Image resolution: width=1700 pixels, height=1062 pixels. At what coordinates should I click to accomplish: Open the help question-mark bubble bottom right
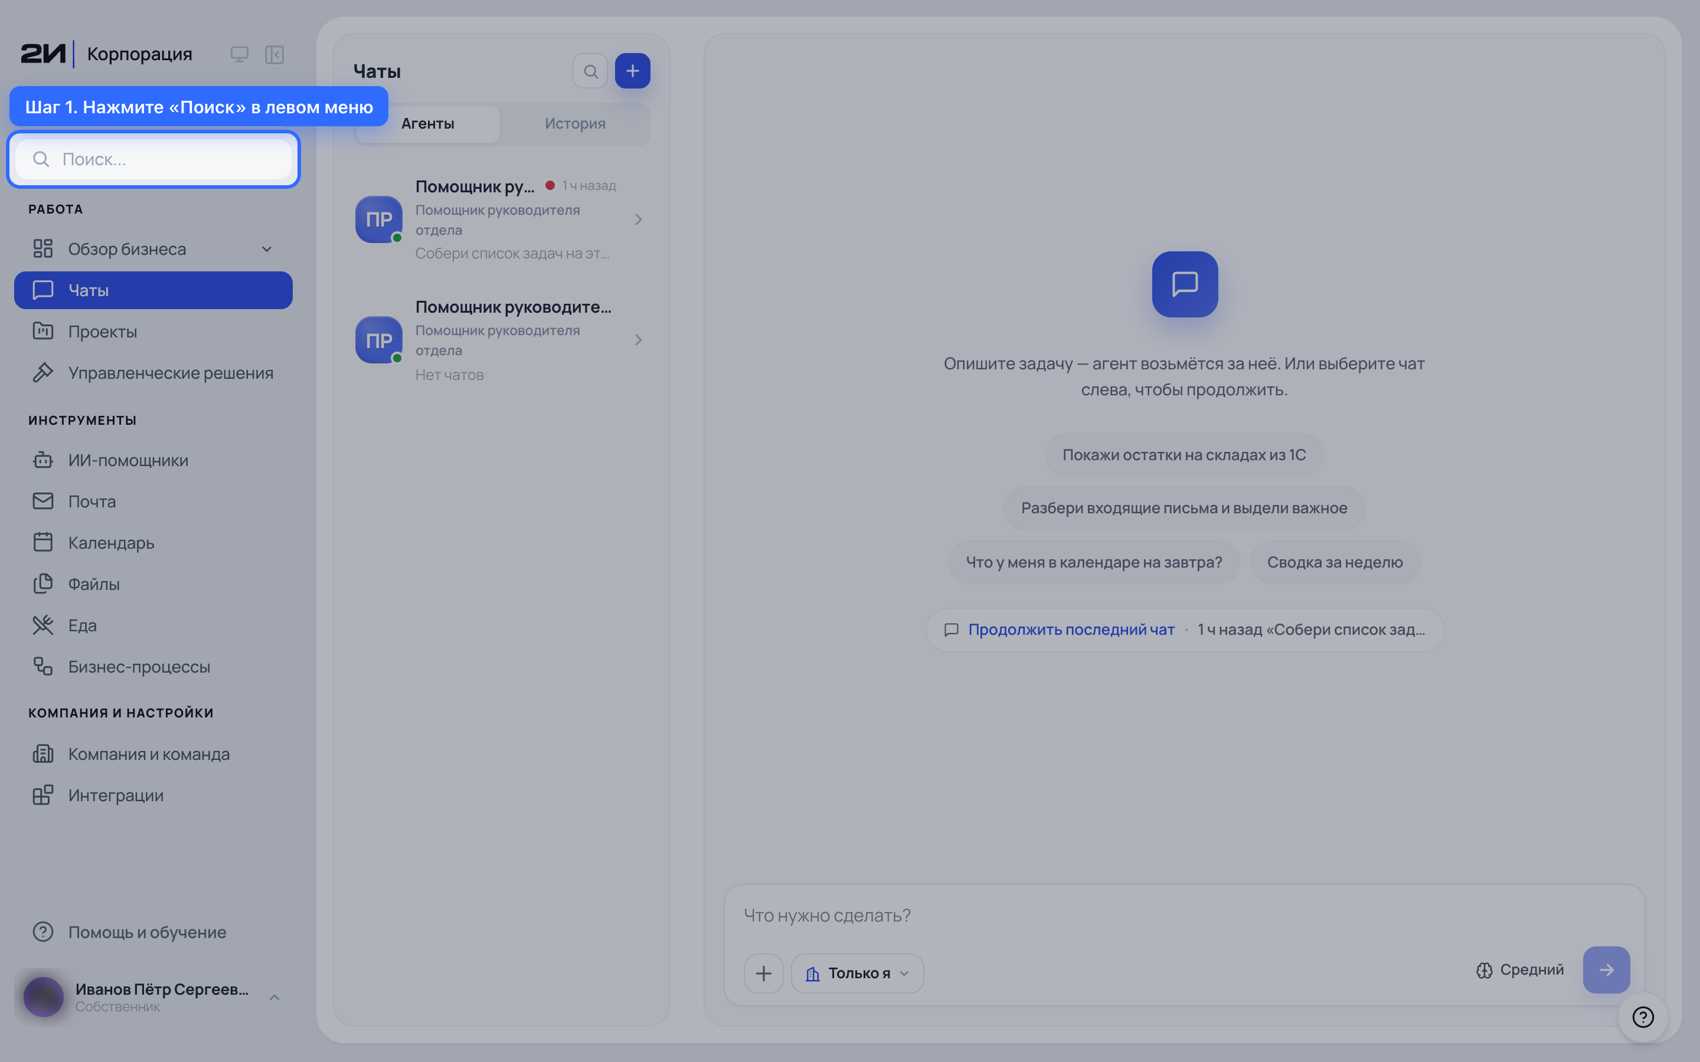[x=1642, y=1017]
